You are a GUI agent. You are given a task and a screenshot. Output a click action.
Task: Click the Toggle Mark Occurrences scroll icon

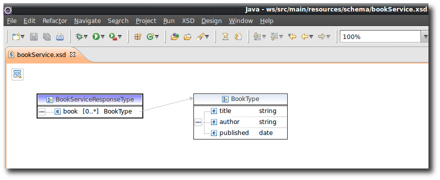click(226, 36)
